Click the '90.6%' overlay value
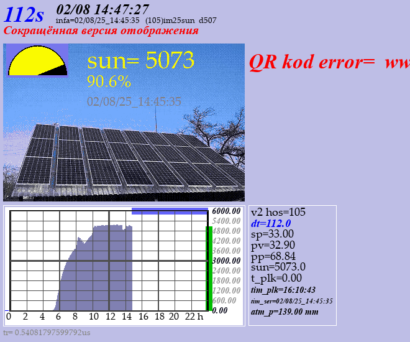The image size is (410, 342). tap(109, 81)
